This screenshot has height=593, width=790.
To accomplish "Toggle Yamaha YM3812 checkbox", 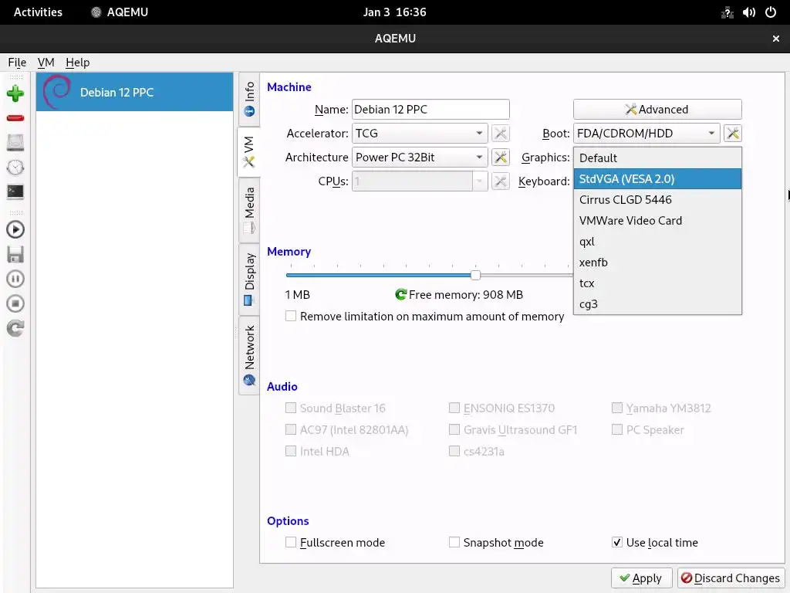I will point(616,408).
